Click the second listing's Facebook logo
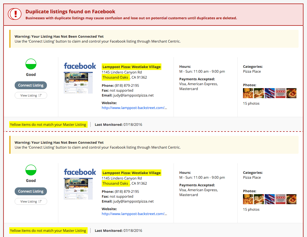 pyautogui.click(x=80, y=172)
